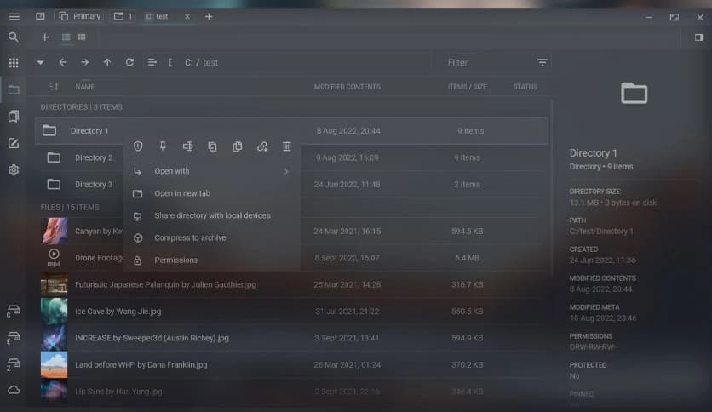The width and height of the screenshot is (712, 412).
Task: Click the DRW-RW-RW- permissions value
Action: pyautogui.click(x=592, y=347)
